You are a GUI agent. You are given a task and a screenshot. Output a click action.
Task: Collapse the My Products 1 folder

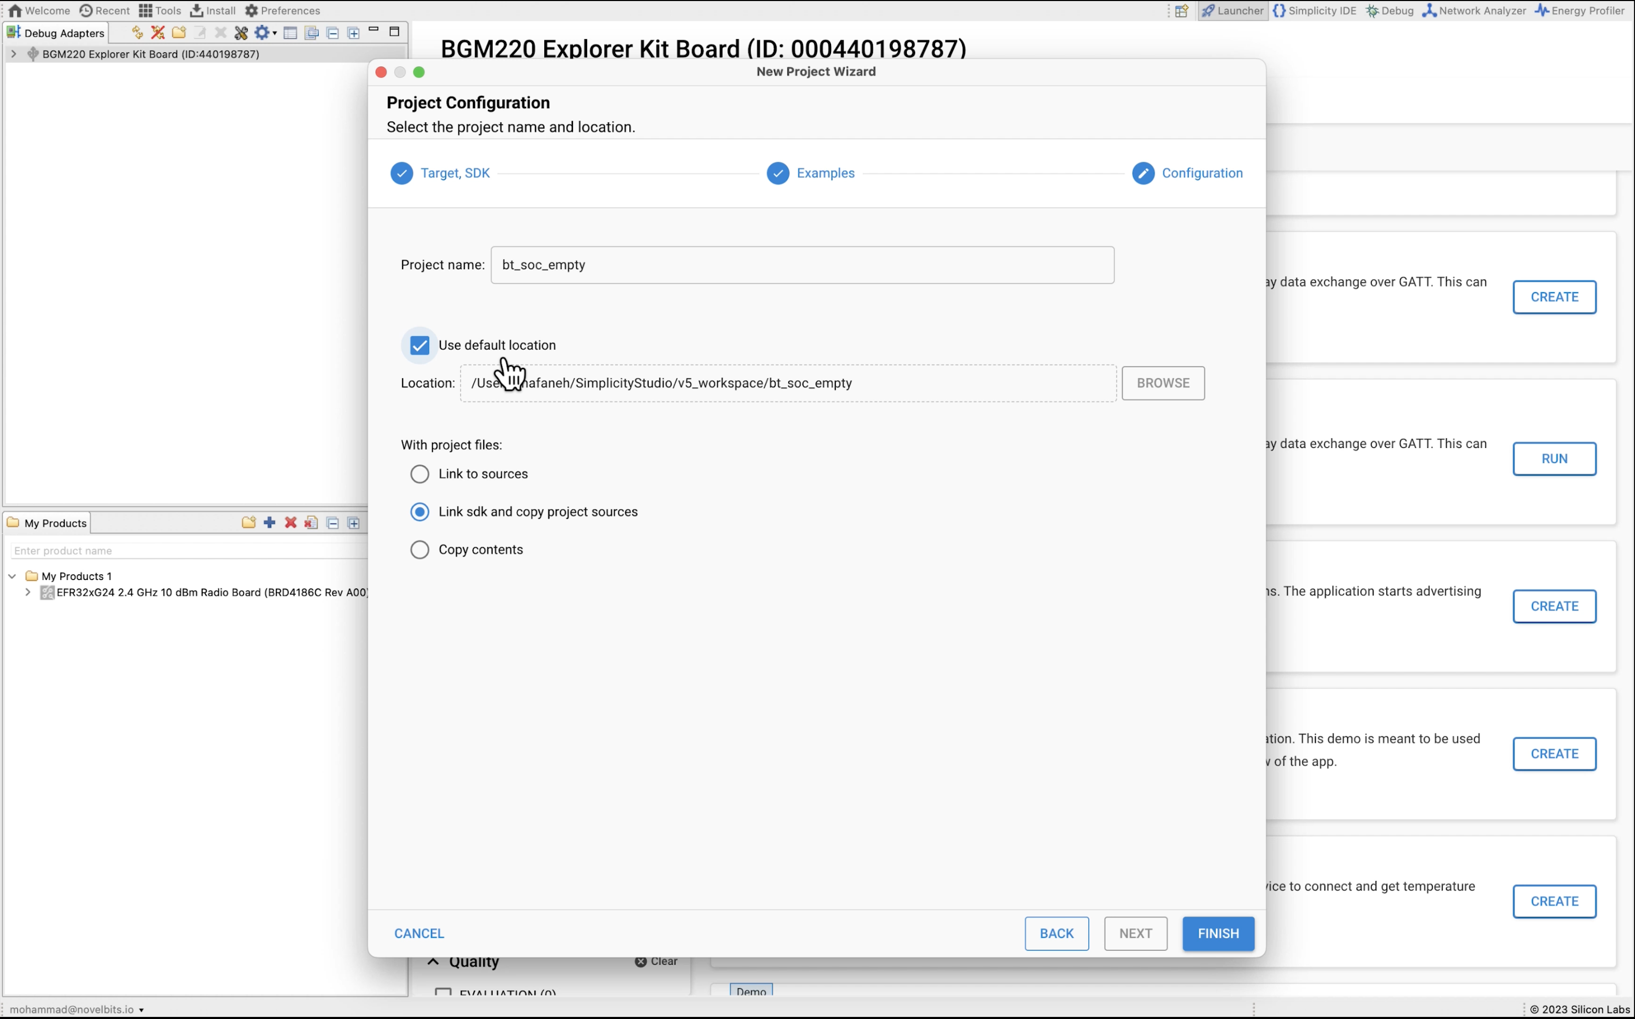[x=12, y=576]
